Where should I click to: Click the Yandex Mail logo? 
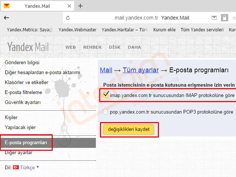(x=28, y=47)
